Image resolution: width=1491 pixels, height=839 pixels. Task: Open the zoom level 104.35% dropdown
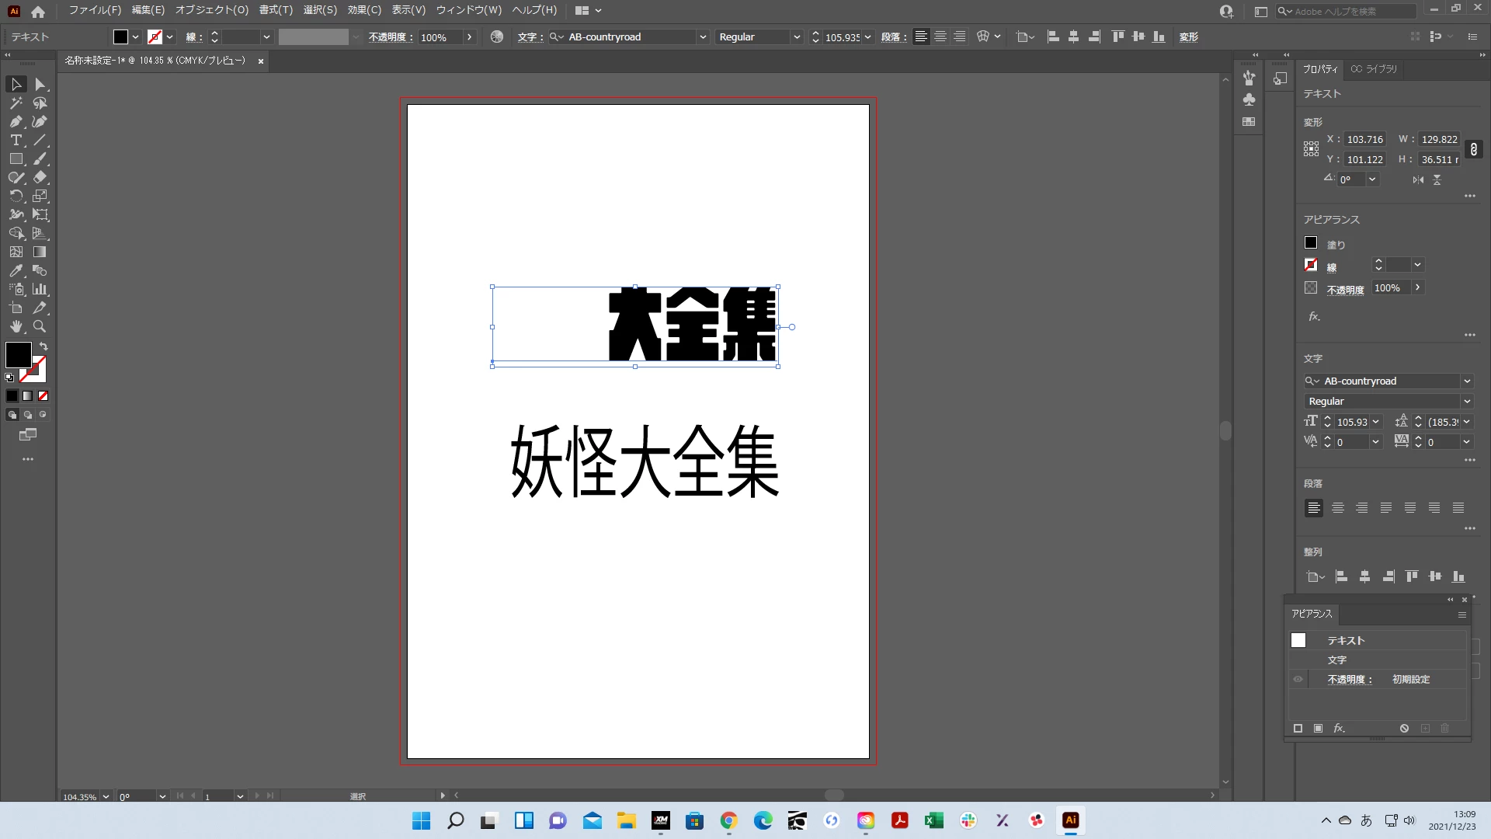point(106,797)
